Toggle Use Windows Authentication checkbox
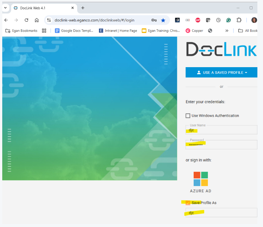 [188, 116]
